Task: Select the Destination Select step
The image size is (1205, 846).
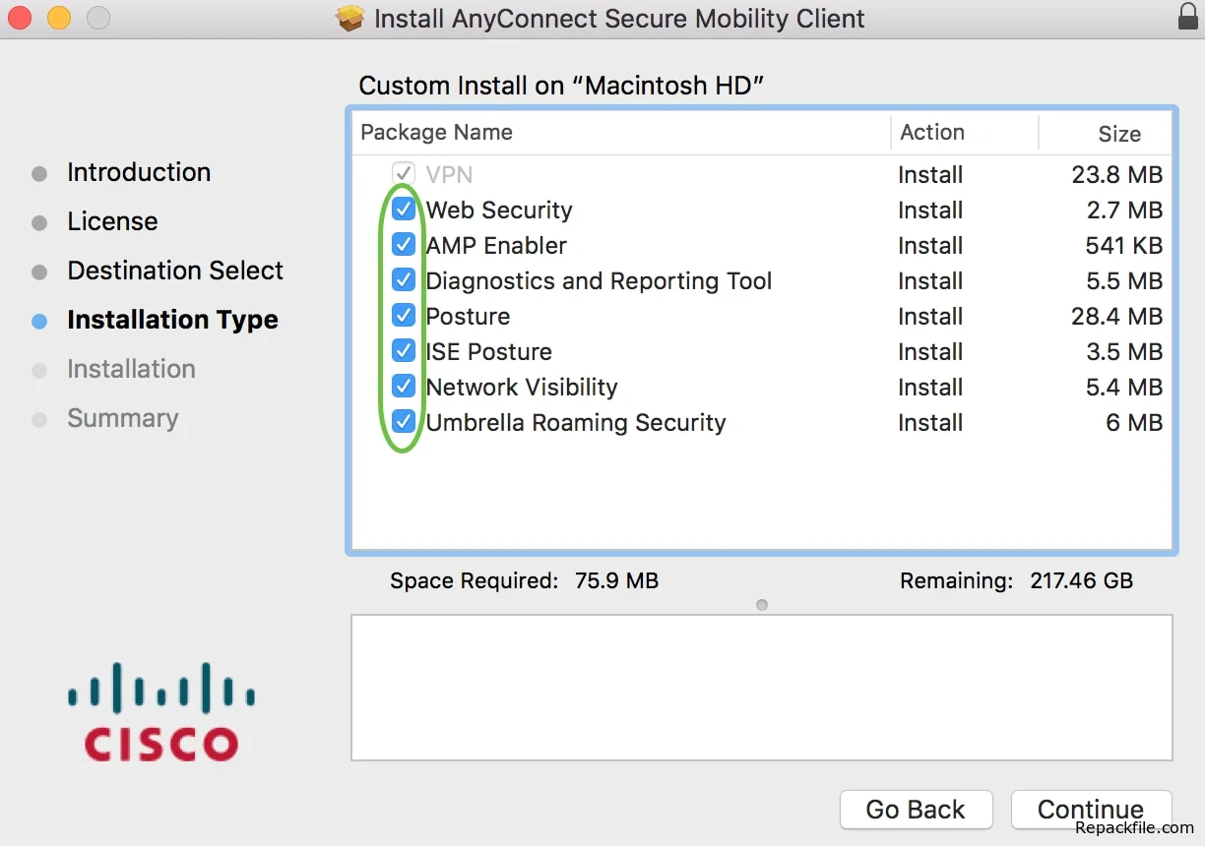Action: tap(175, 271)
